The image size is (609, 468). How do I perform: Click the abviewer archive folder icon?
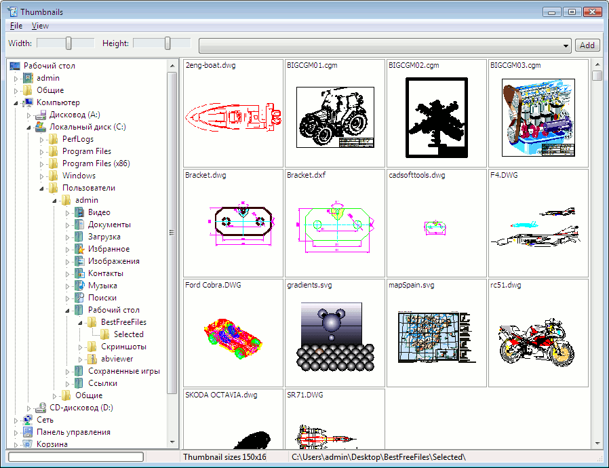92,359
